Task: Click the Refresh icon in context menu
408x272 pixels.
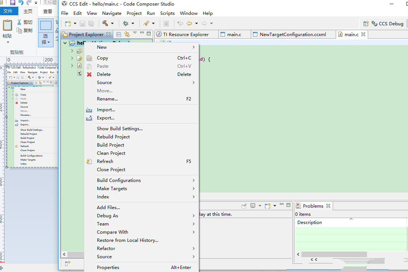Action: 89,161
